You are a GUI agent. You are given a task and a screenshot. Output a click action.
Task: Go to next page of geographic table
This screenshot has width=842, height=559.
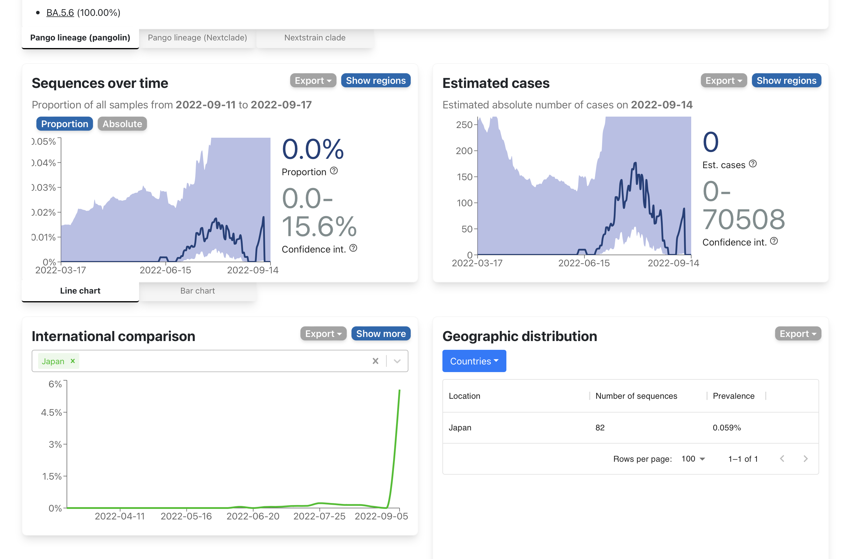[x=805, y=459]
